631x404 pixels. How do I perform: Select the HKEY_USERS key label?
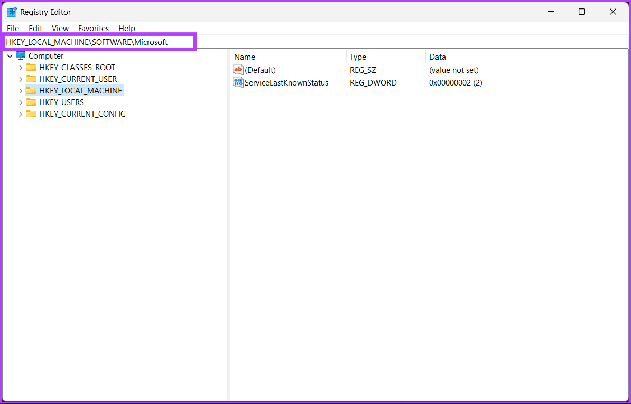point(62,102)
